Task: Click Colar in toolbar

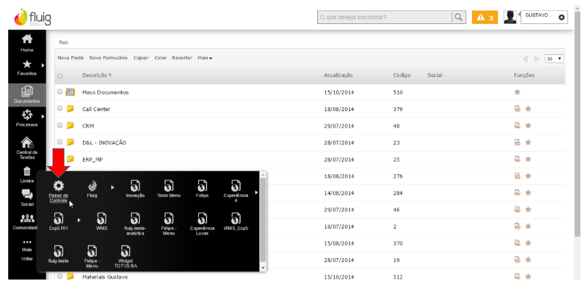Action: point(160,58)
